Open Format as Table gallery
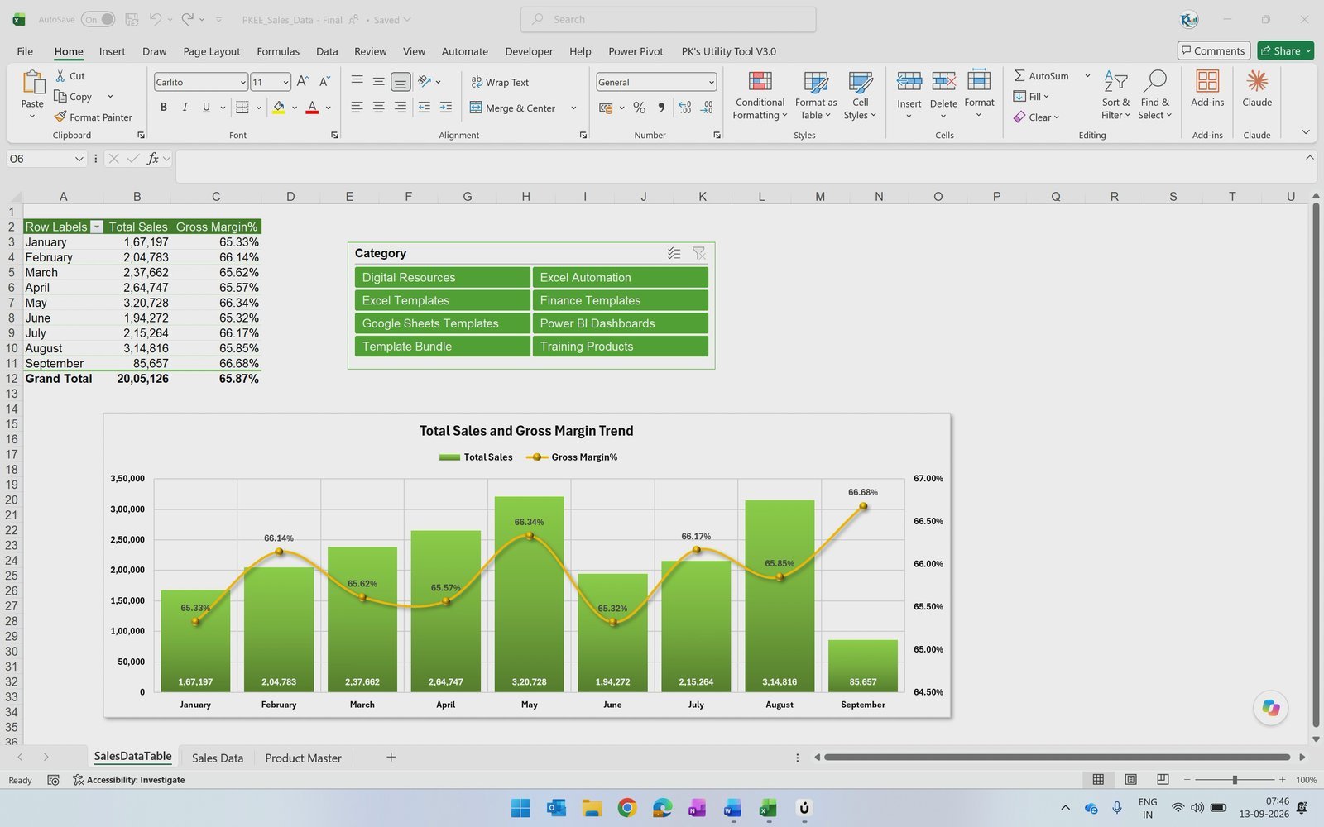This screenshot has width=1324, height=827. (815, 96)
